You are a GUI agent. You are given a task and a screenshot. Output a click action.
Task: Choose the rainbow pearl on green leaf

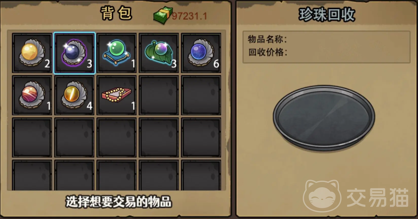click(x=159, y=53)
